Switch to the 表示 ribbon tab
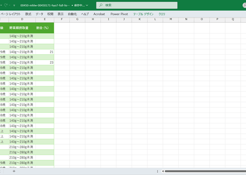246x175 pixels. coord(60,14)
